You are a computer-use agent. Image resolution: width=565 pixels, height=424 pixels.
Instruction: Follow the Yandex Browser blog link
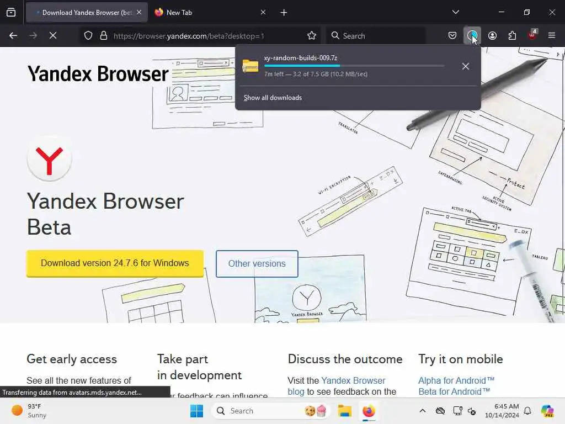337,386
